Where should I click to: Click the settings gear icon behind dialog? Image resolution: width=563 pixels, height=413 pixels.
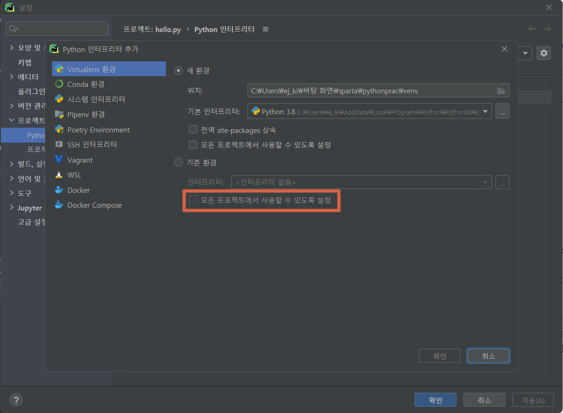click(x=544, y=53)
